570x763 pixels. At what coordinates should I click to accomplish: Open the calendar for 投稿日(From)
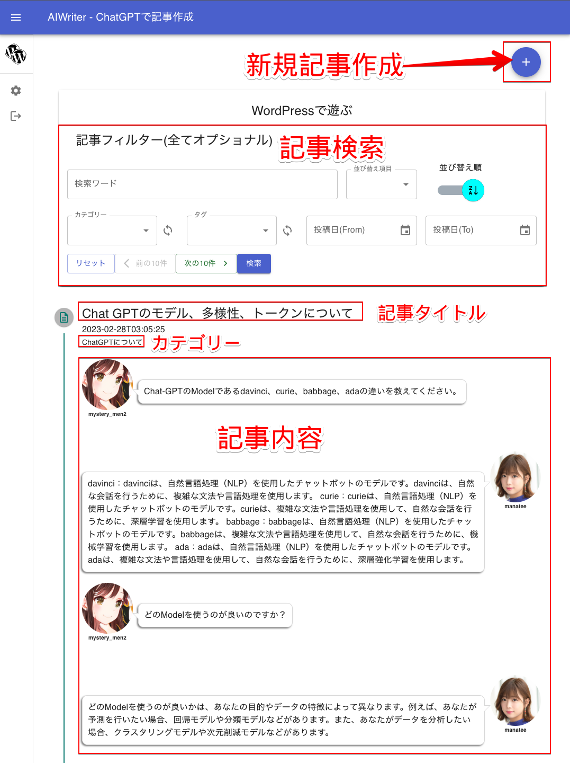pyautogui.click(x=405, y=230)
